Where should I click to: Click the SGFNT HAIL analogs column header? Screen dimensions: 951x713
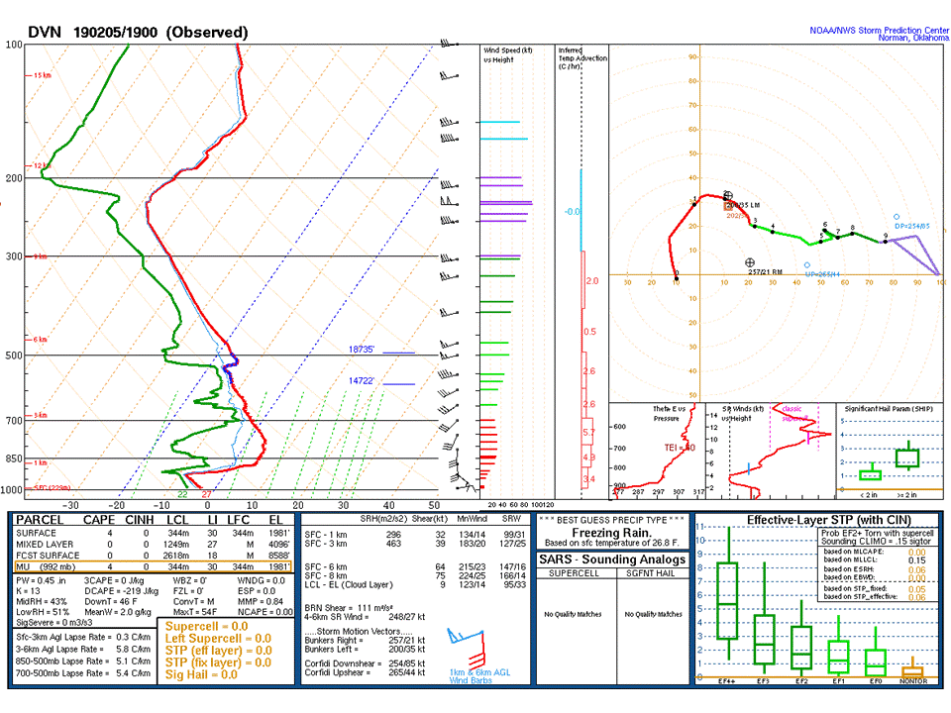point(652,573)
